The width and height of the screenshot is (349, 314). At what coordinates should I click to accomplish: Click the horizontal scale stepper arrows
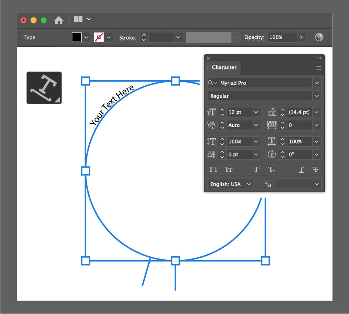282,141
